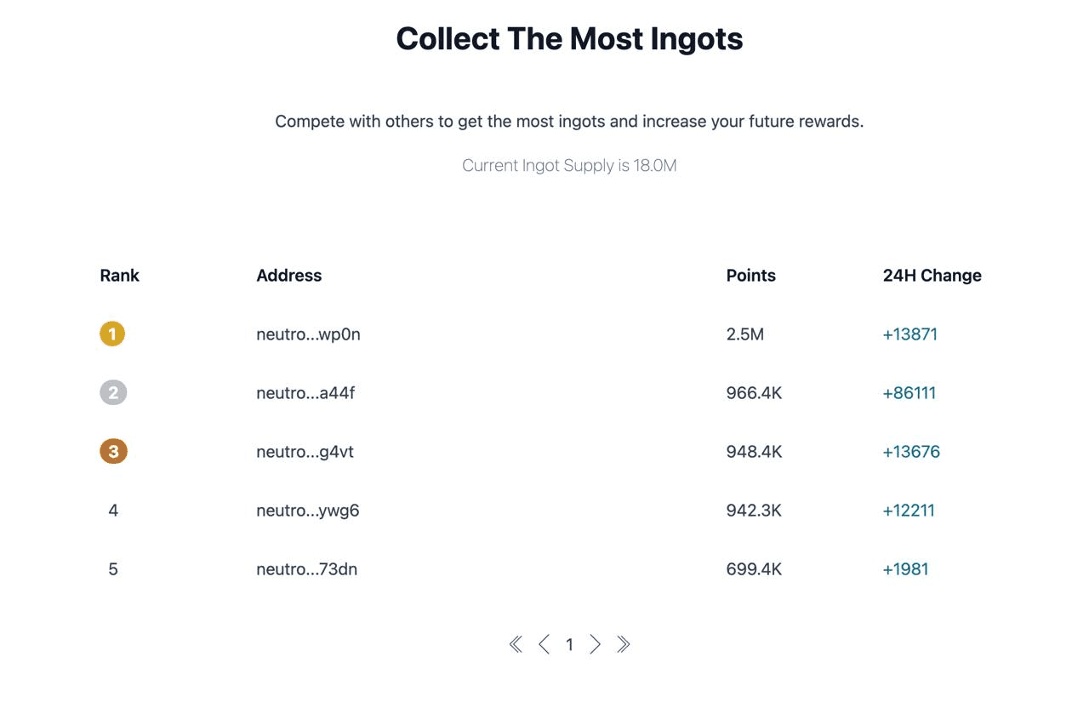Image resolution: width=1089 pixels, height=702 pixels.
Task: Click the Address column header
Action: (289, 276)
